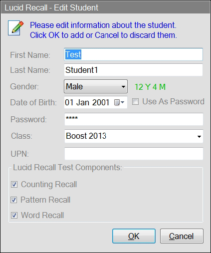Open the Gender dropdown showing Male
This screenshot has height=253, width=211.
96,86
